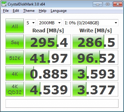The height and width of the screenshot is (112, 124).
Task: Open the File menu
Action: point(6,11)
